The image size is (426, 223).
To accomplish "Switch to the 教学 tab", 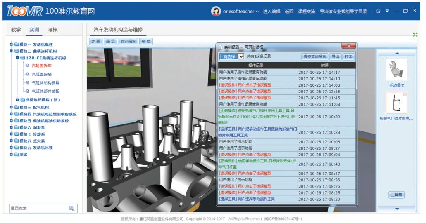I will click(16, 30).
